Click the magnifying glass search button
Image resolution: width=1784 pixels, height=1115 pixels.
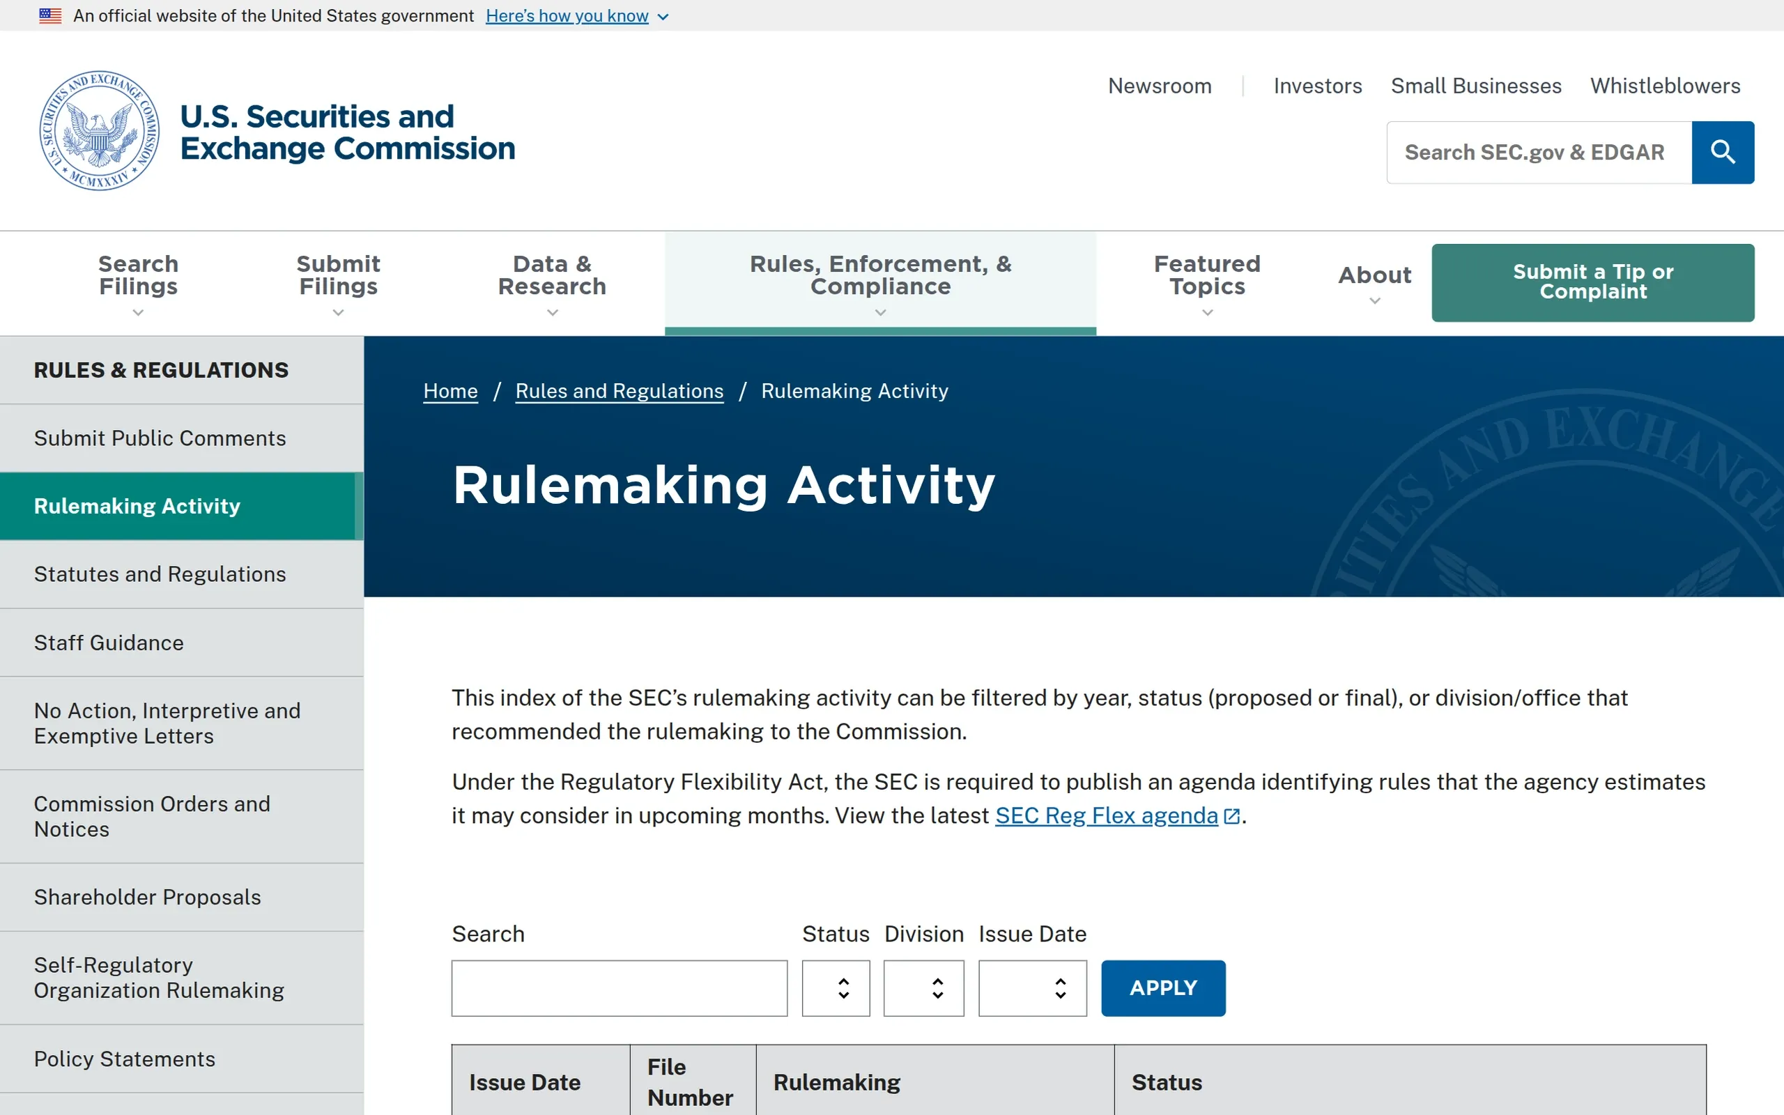tap(1722, 152)
